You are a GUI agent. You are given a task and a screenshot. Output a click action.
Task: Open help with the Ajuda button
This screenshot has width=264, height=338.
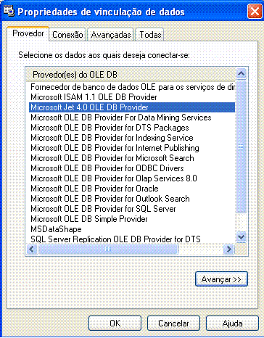232,323
